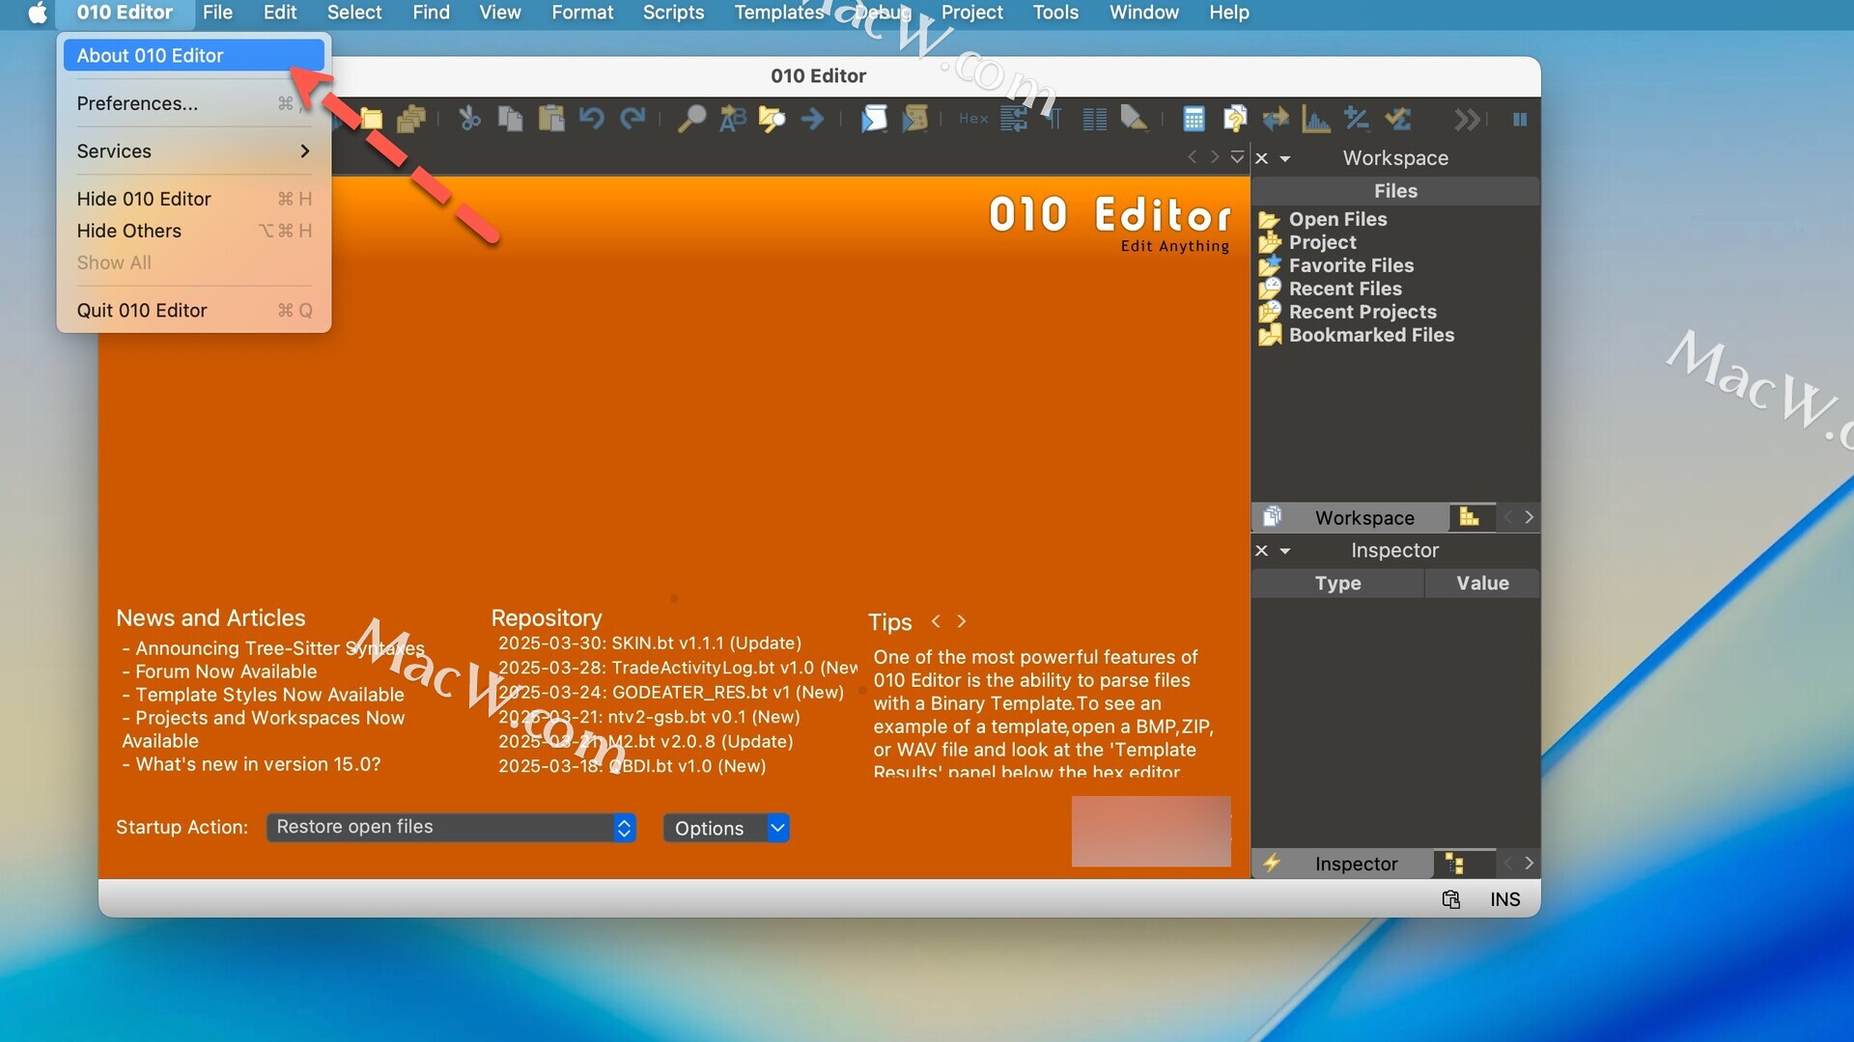Open Find with the magnifier icon
Image resolution: width=1854 pixels, height=1042 pixels.
point(691,119)
